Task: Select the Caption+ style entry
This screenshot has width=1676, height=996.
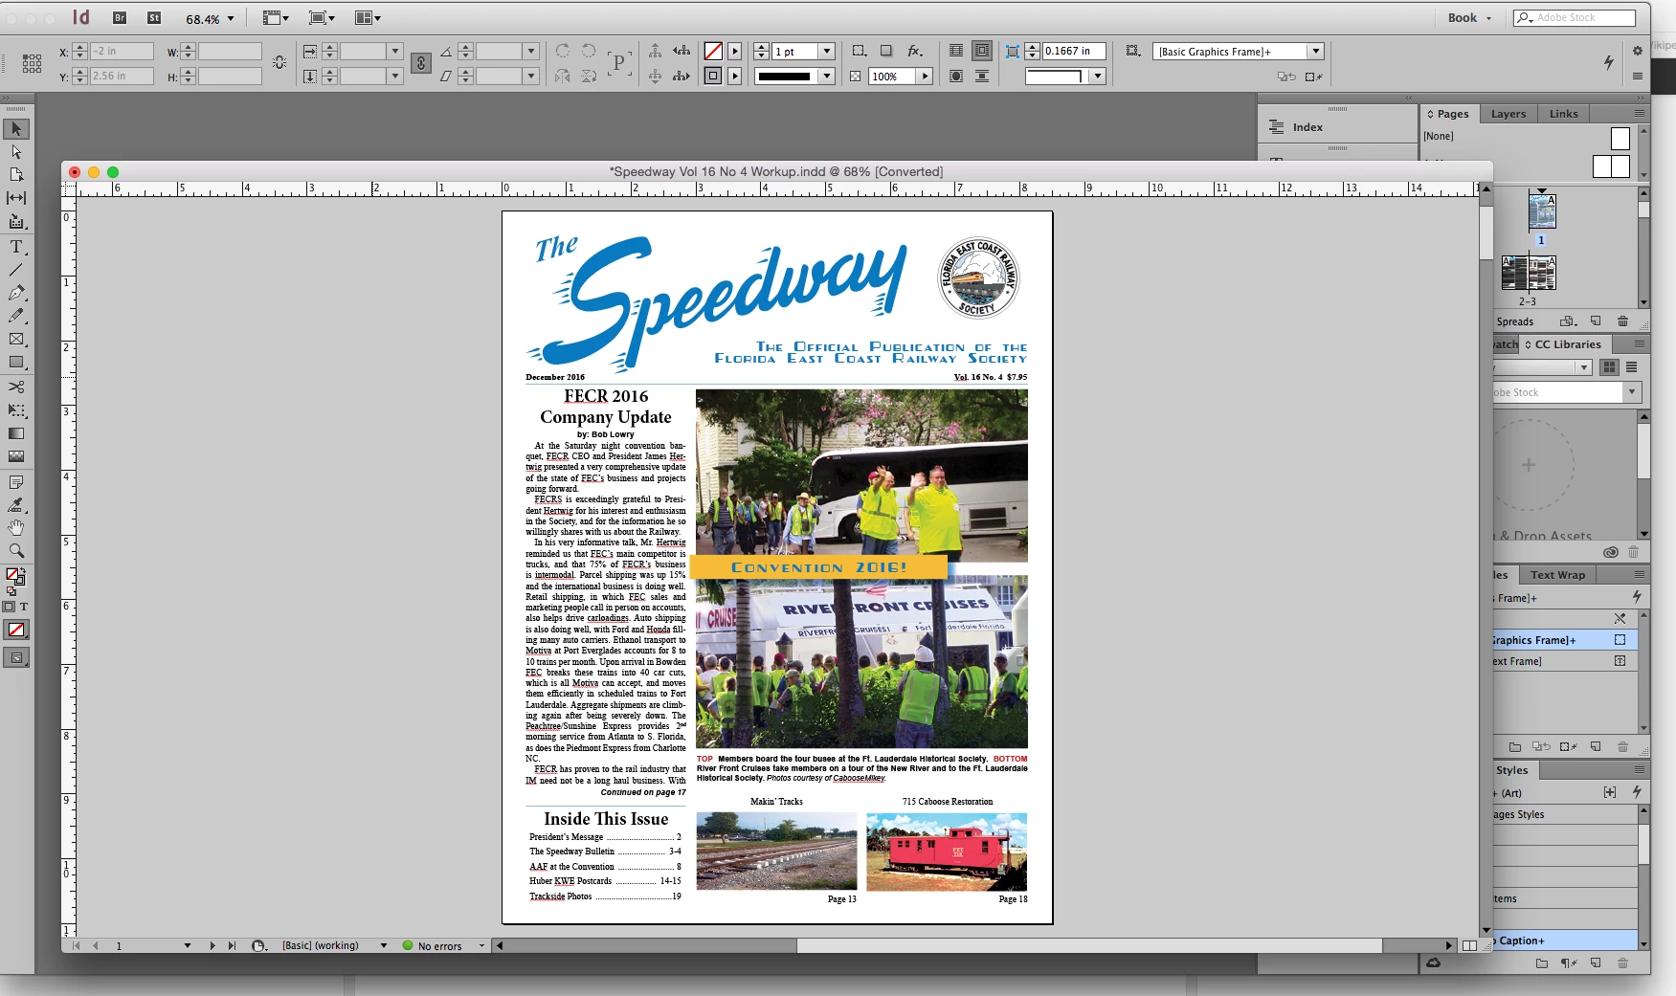Action: [x=1564, y=941]
